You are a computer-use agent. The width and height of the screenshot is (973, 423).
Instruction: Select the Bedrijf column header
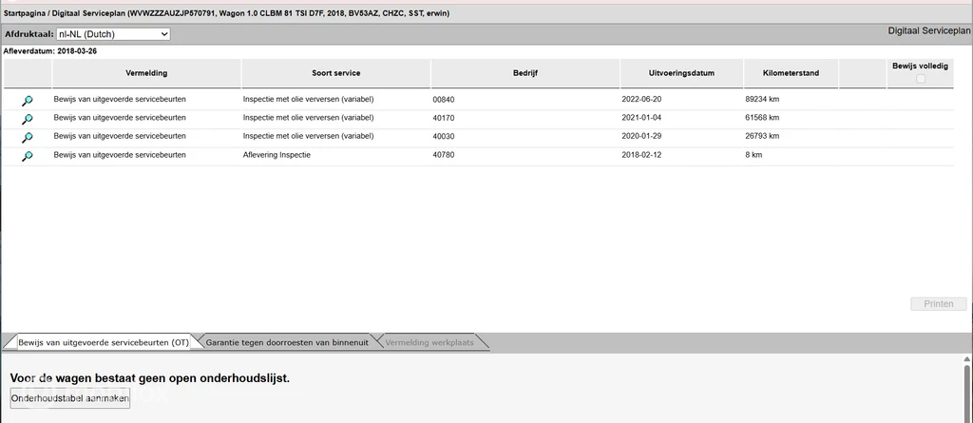(x=525, y=73)
